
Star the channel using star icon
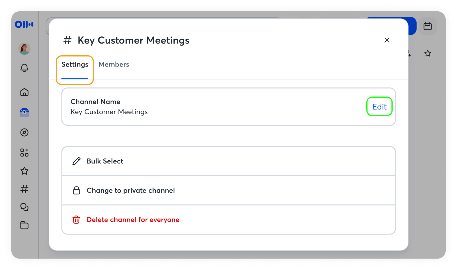pos(428,53)
